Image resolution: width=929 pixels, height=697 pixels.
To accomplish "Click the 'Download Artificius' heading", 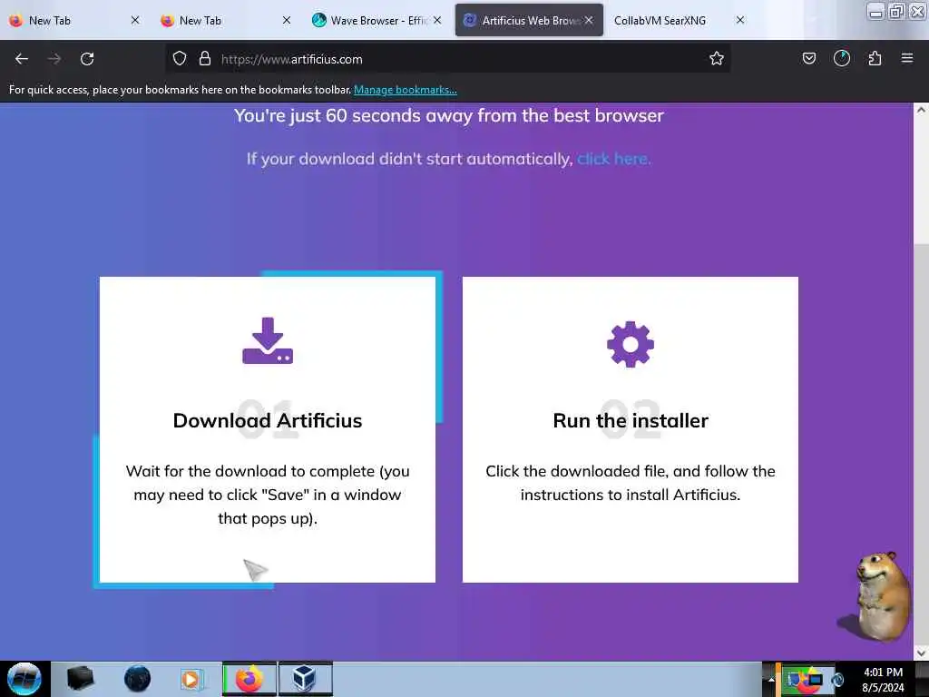I will pos(268,420).
